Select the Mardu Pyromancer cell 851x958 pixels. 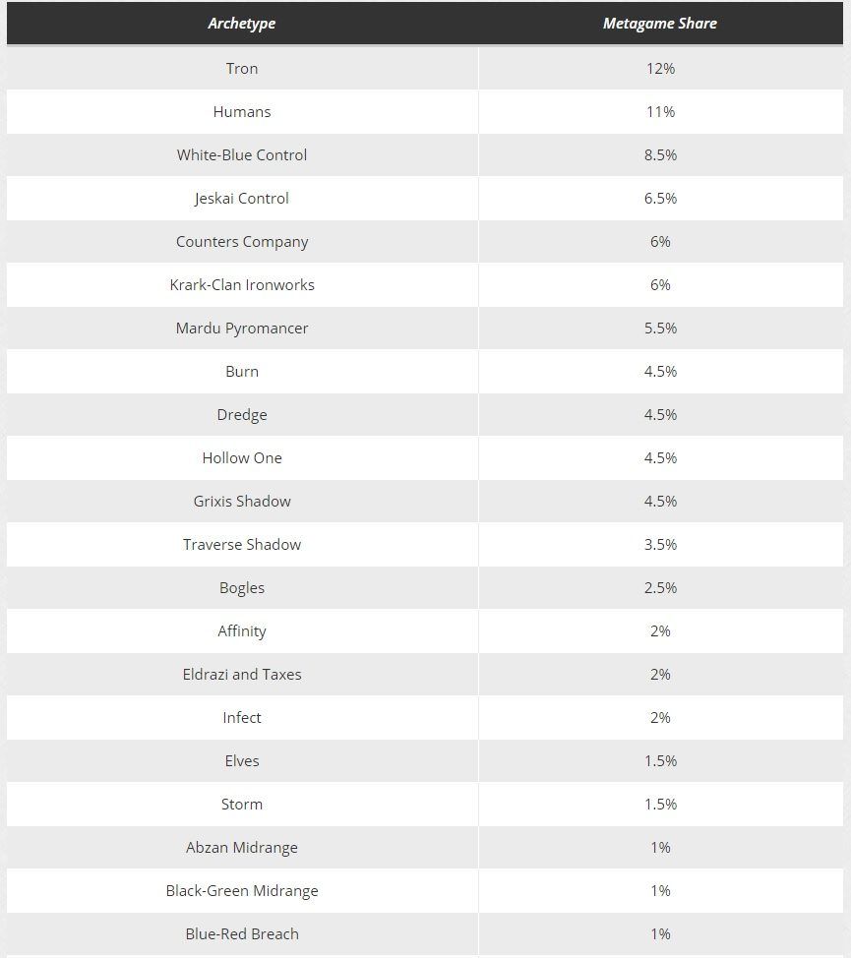242,329
